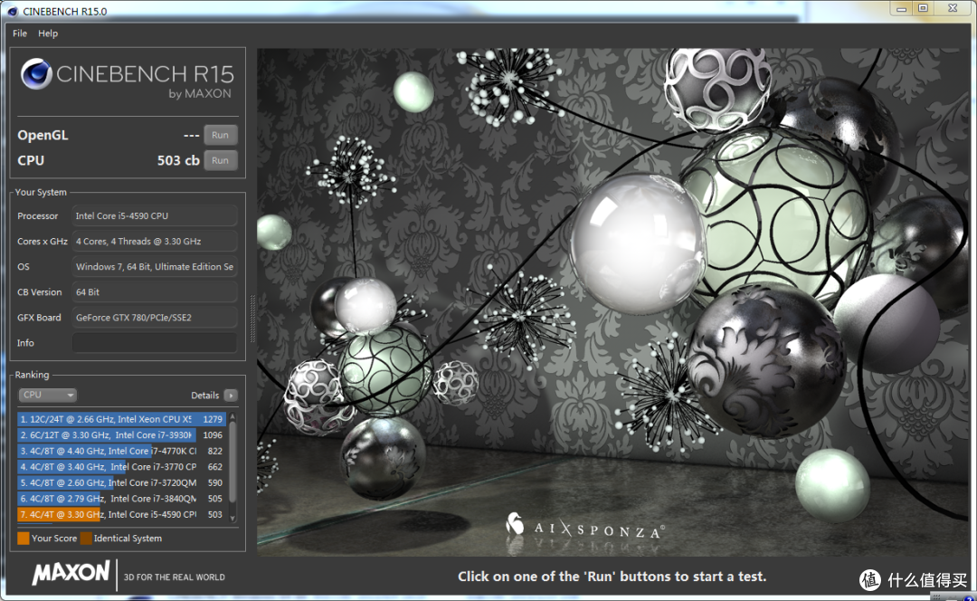Click the CPU score 503 cb text
The image size is (977, 601).
point(178,160)
